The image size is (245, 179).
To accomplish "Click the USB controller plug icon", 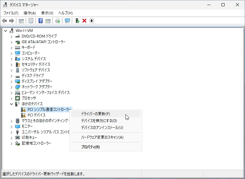I will 18,132.
